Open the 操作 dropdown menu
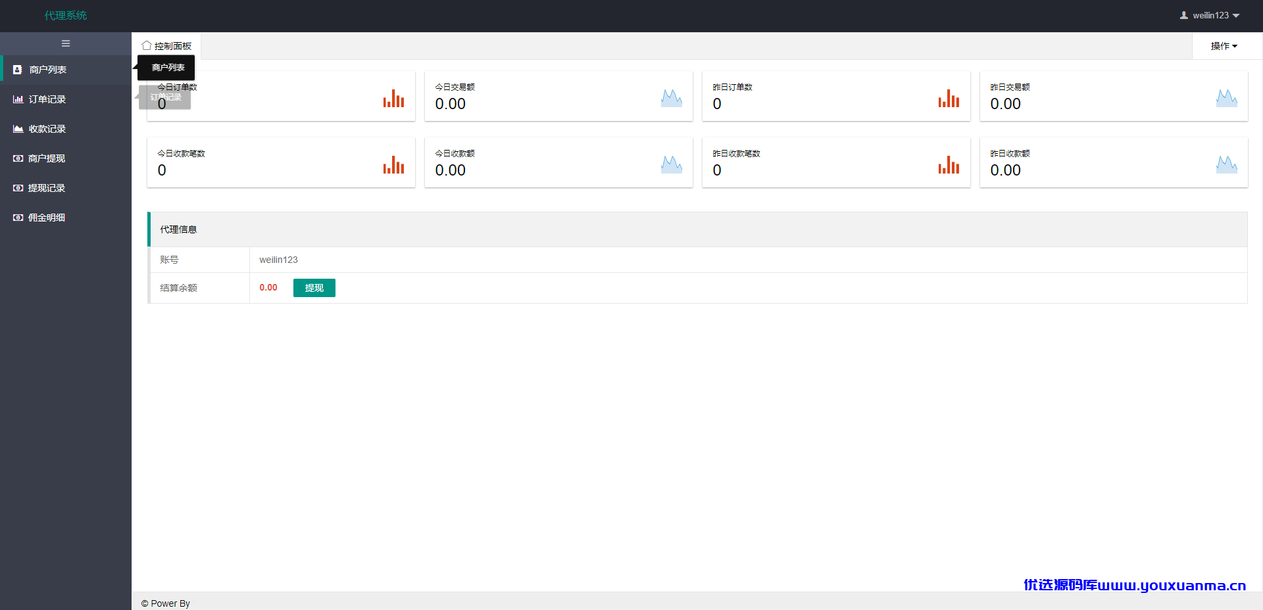This screenshot has width=1263, height=610. (1224, 46)
